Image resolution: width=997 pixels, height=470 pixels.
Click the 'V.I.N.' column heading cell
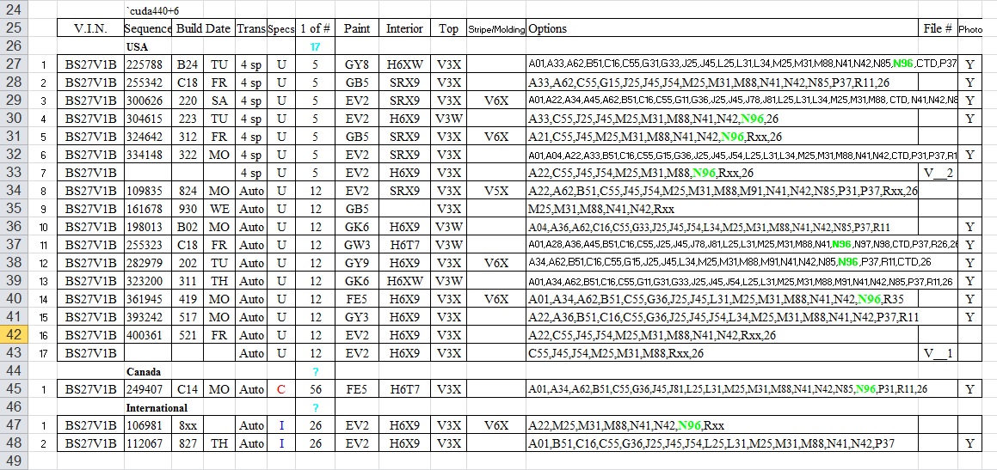coord(90,28)
